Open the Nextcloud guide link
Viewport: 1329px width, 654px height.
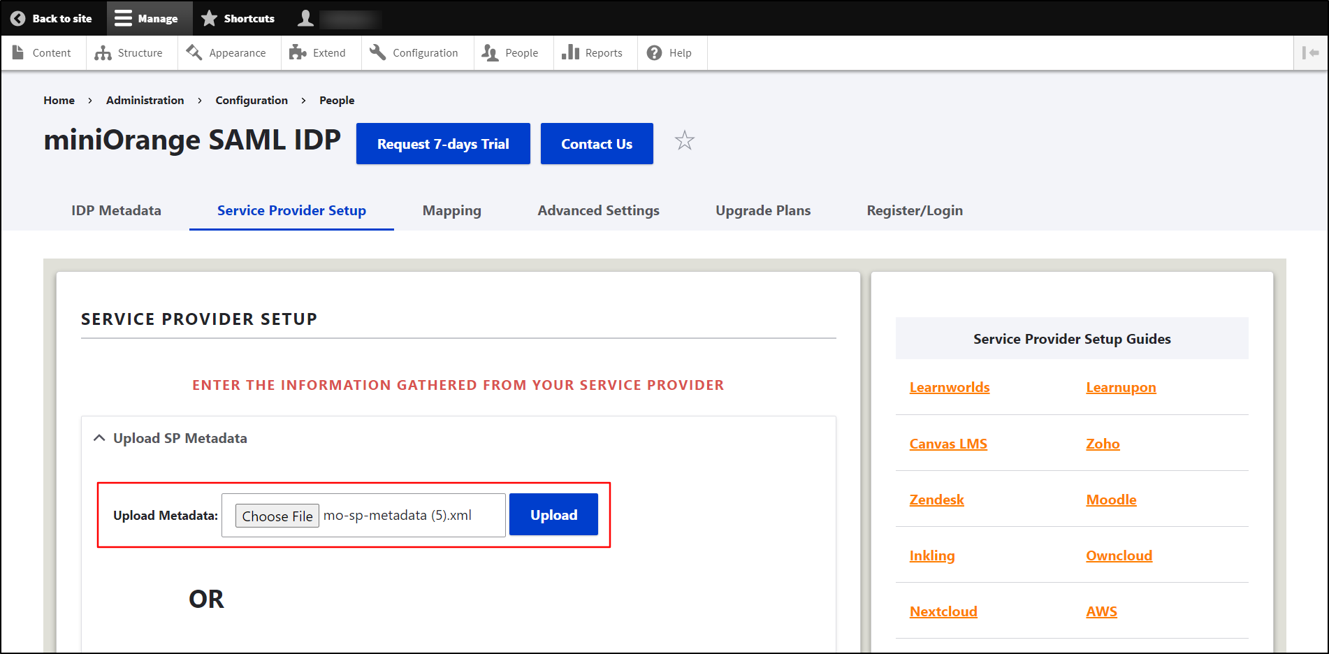pyautogui.click(x=943, y=611)
